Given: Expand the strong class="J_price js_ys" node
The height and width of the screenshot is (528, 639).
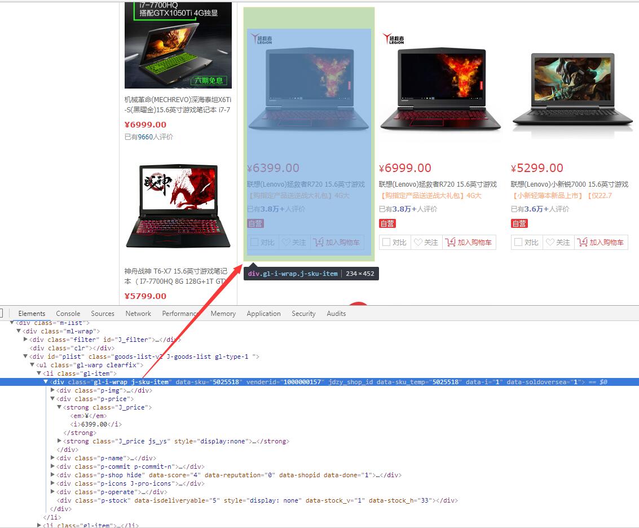Looking at the screenshot, I should click(x=59, y=441).
